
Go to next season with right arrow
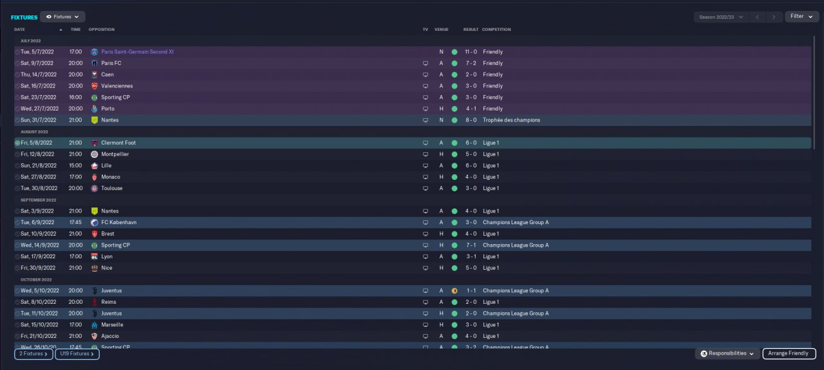point(774,17)
